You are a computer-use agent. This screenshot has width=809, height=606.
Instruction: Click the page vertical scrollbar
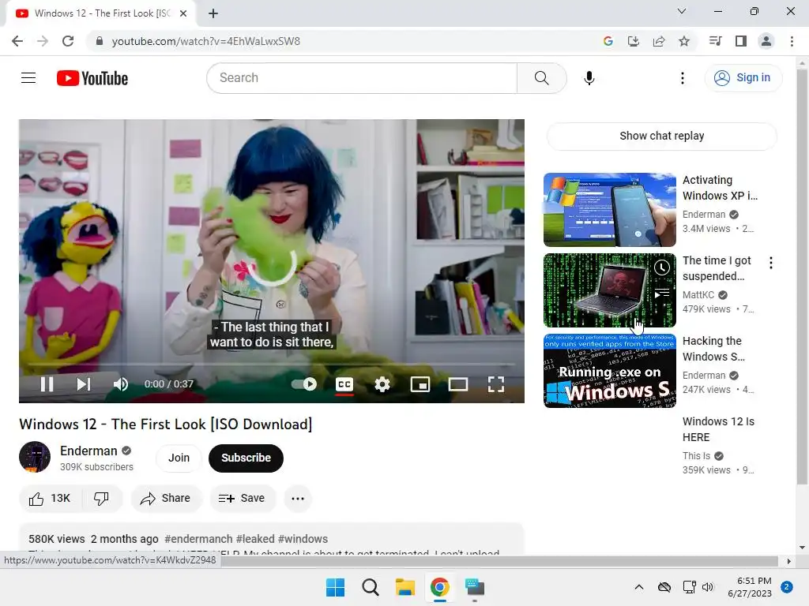[x=802, y=278]
